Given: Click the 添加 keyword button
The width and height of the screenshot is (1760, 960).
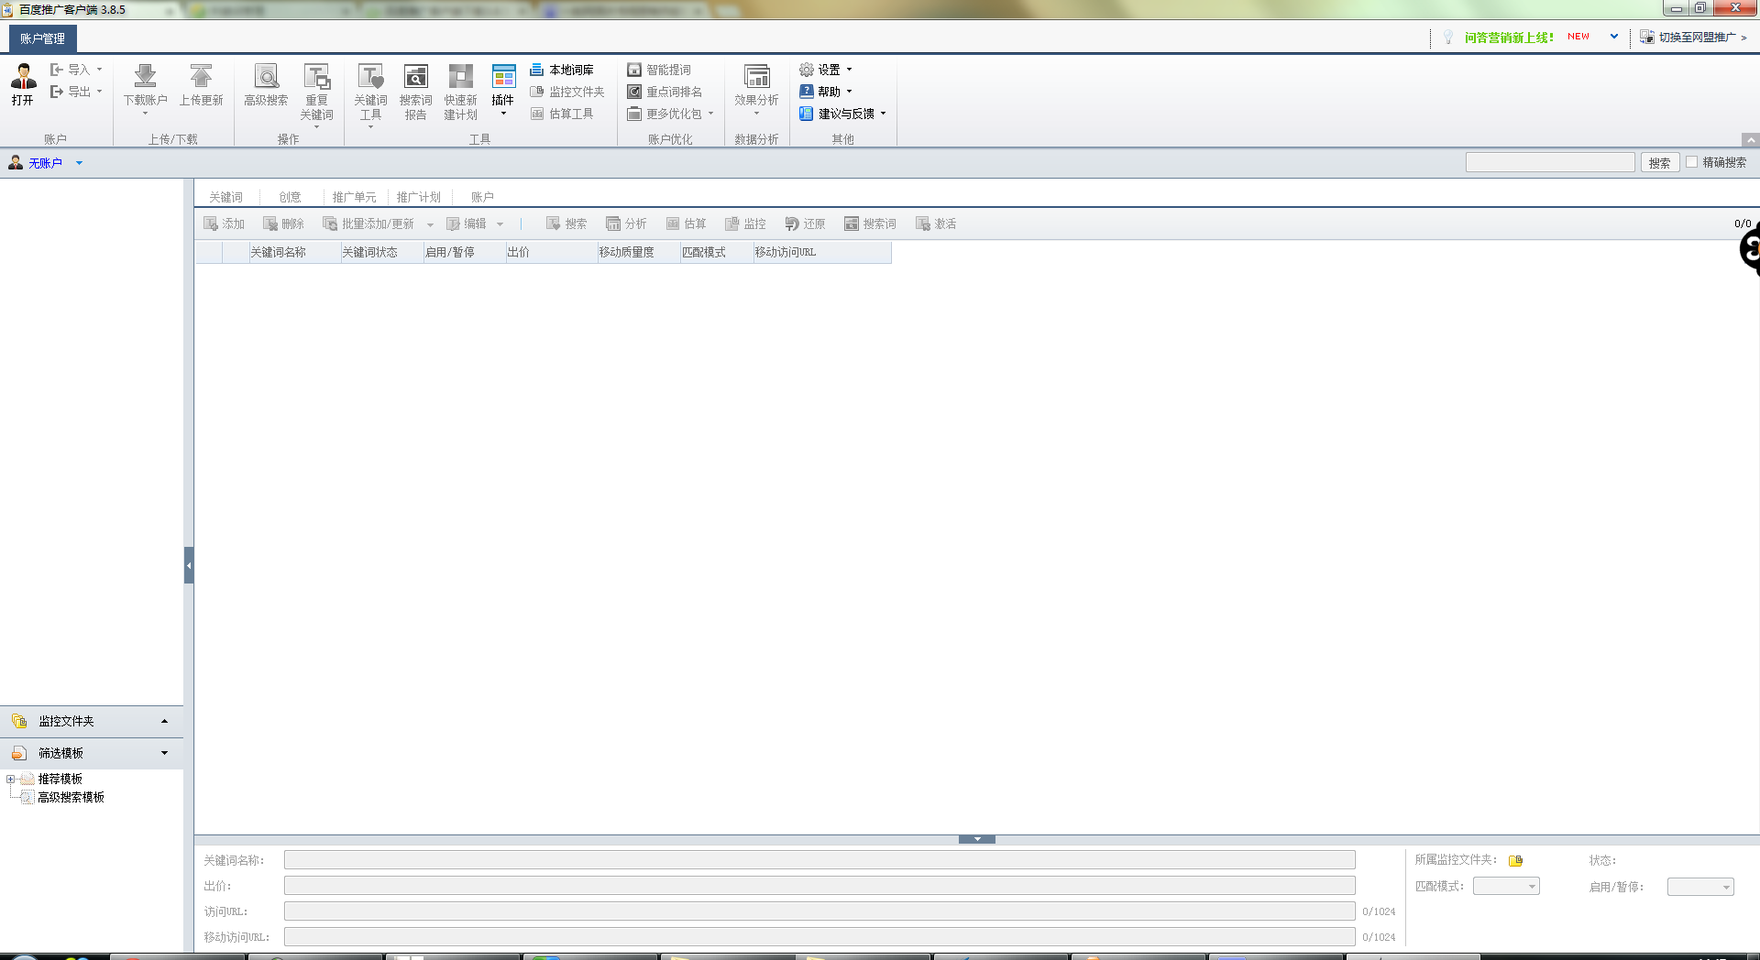Looking at the screenshot, I should click(224, 224).
